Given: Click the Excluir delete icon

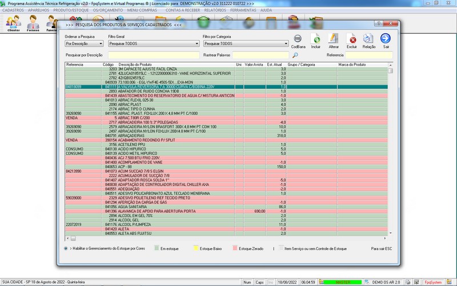Looking at the screenshot, I should click(352, 39).
